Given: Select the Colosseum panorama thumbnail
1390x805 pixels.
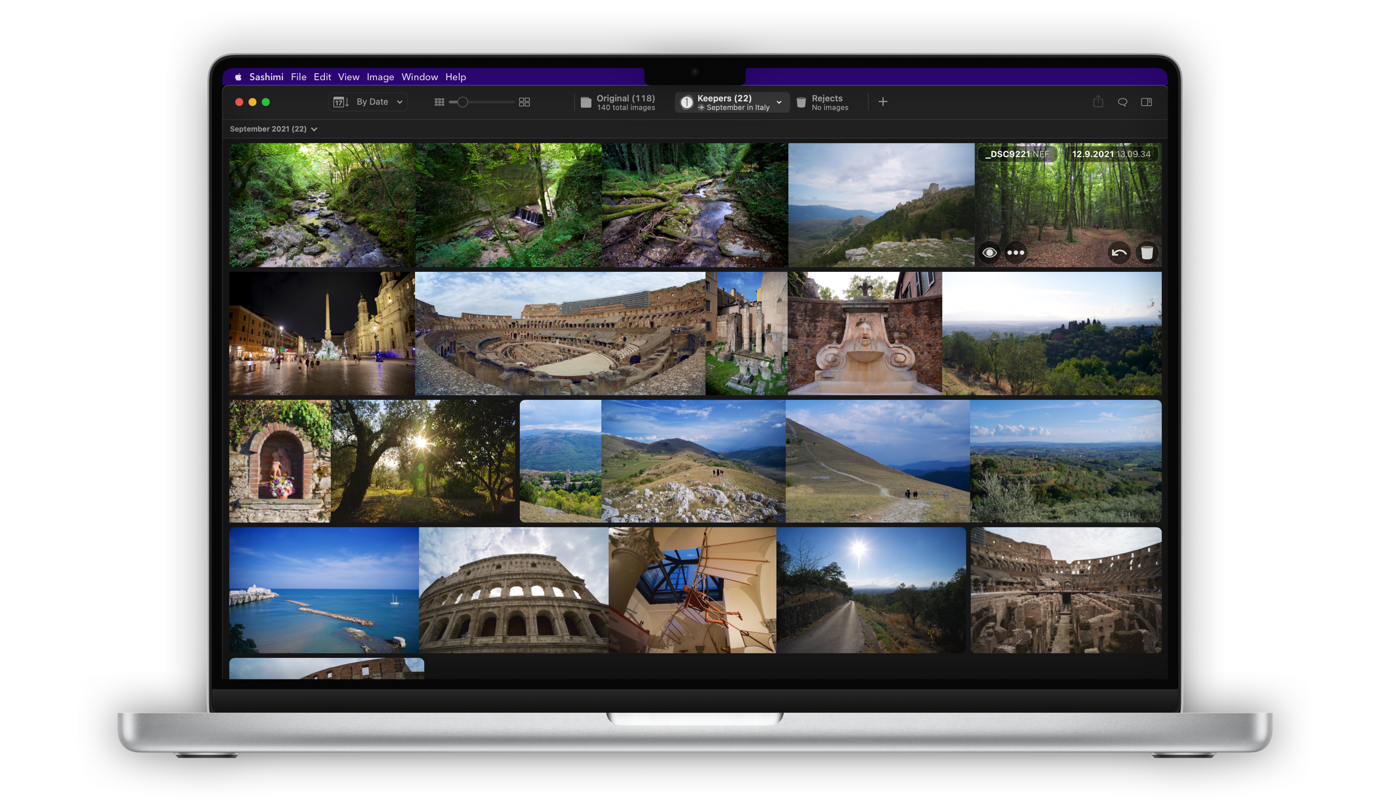Looking at the screenshot, I should tap(559, 333).
